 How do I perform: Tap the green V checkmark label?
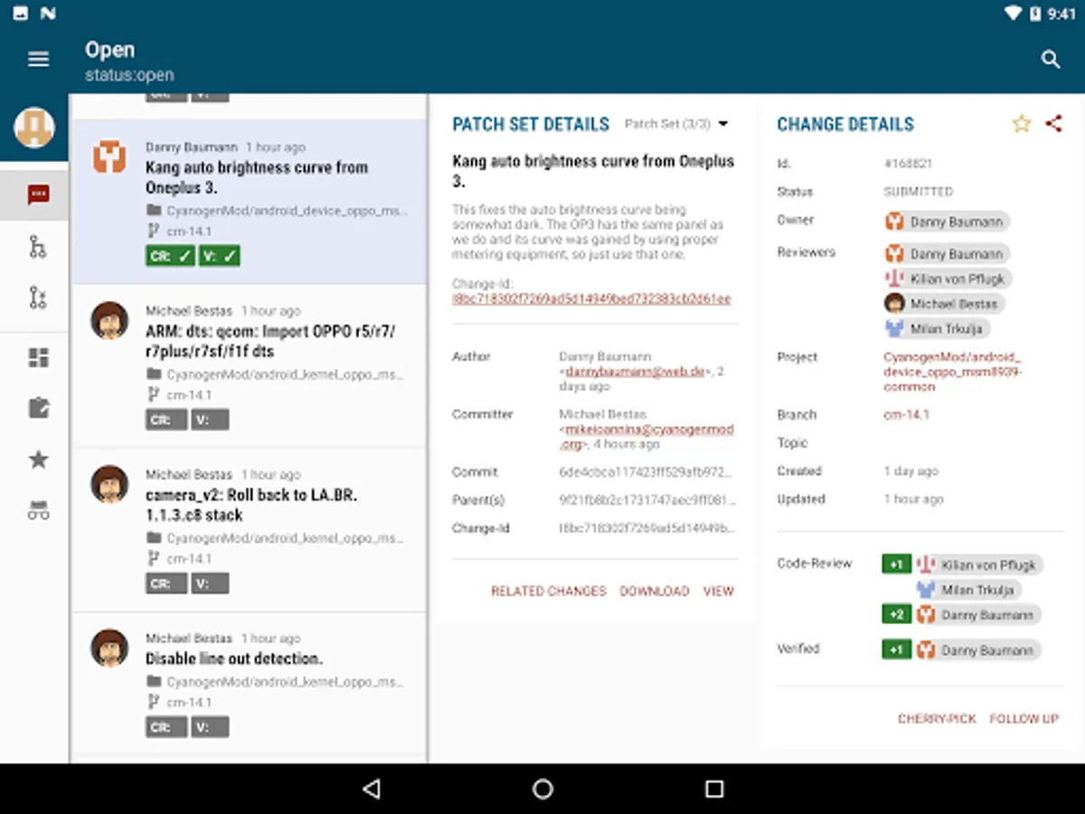220,256
